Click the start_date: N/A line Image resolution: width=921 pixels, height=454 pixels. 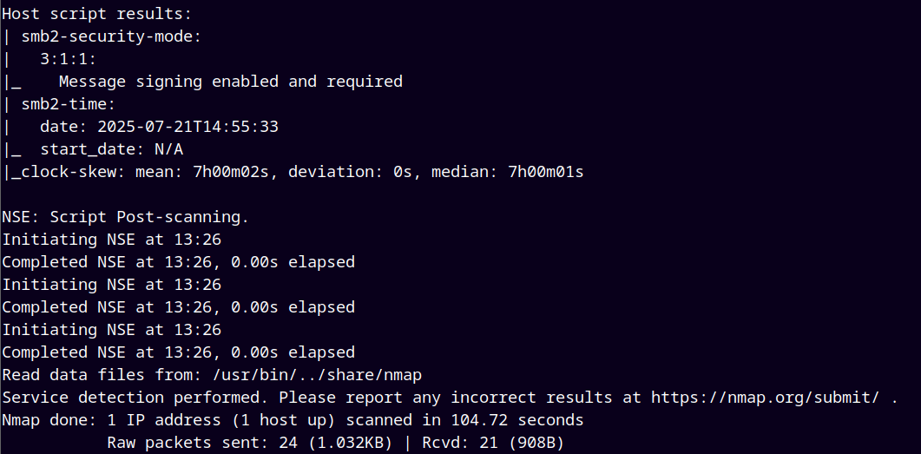point(112,150)
